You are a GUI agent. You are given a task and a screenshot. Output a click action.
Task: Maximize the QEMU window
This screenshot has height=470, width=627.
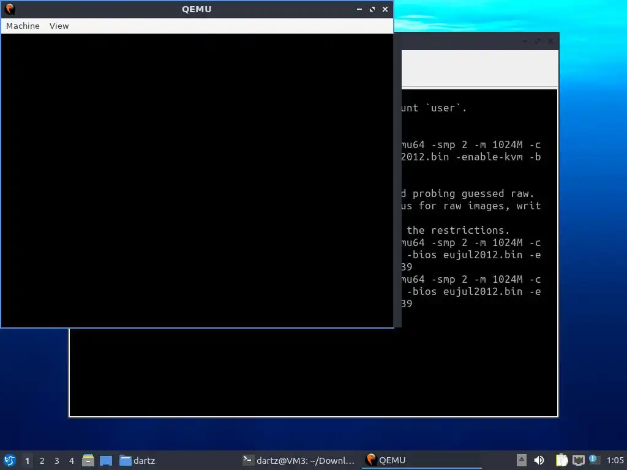pos(372,9)
